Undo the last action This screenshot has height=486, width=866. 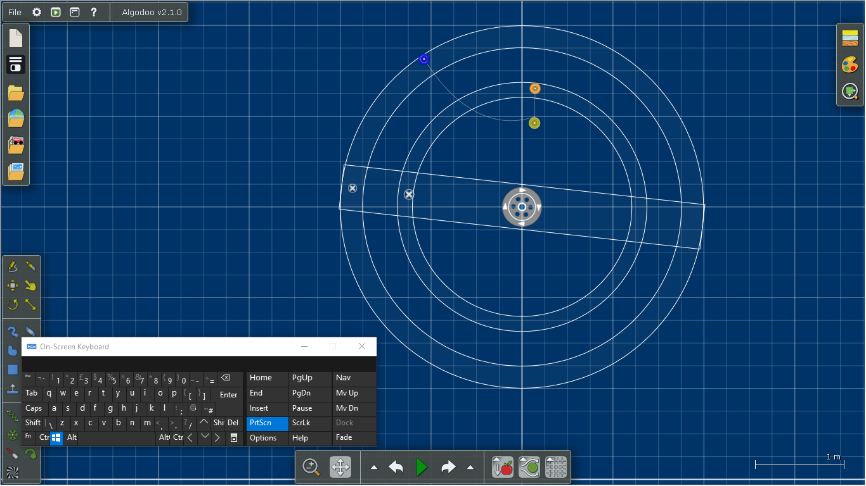coord(396,468)
